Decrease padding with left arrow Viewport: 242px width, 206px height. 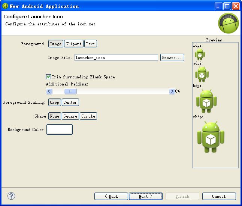(49, 91)
